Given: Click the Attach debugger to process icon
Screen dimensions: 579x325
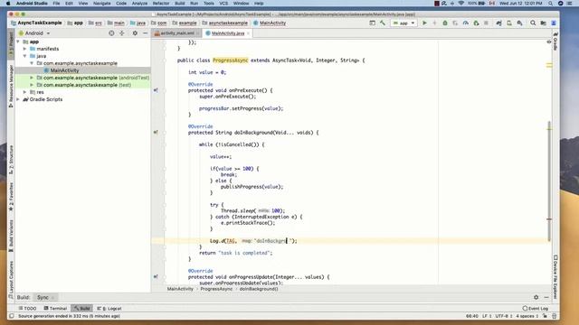Looking at the screenshot, I should [x=476, y=23].
